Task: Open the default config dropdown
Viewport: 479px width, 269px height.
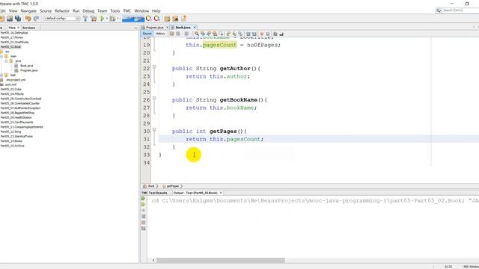Action: [61, 19]
